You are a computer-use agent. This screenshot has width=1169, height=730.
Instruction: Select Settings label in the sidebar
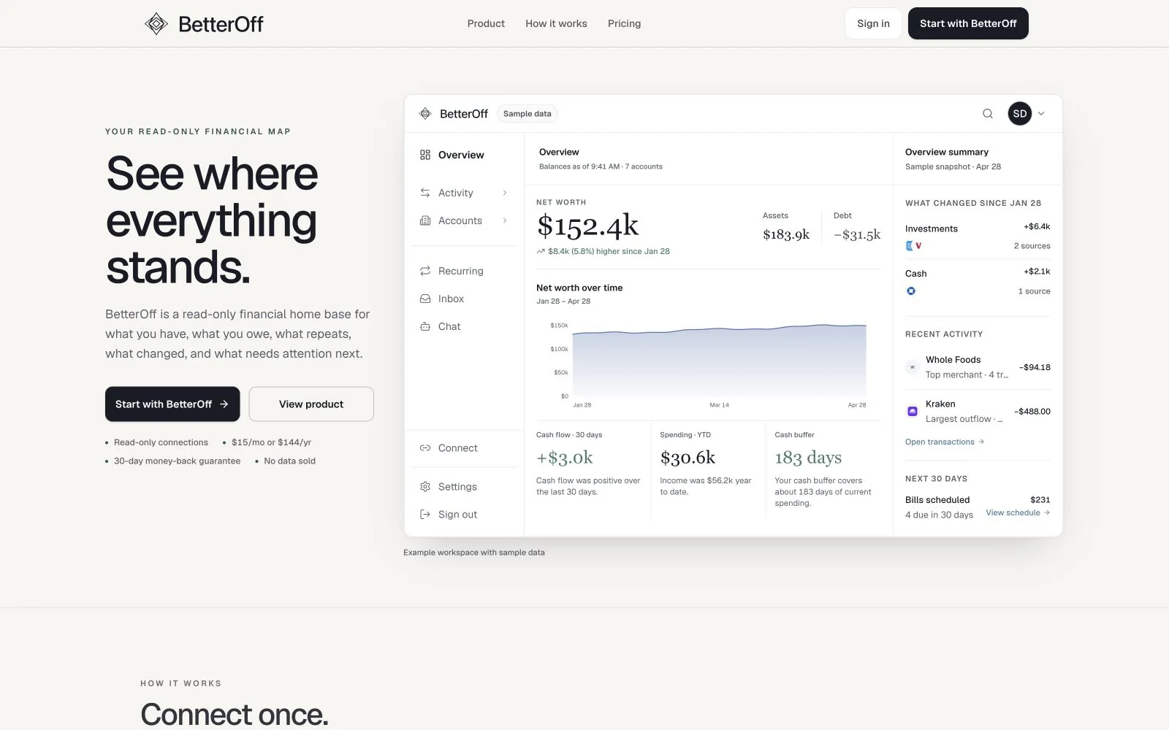point(457,487)
